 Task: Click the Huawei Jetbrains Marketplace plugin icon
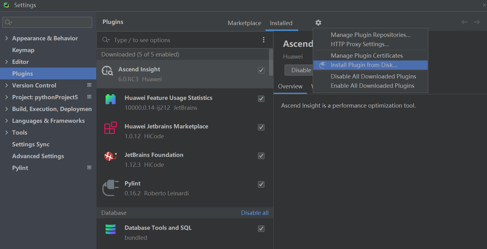pyautogui.click(x=110, y=128)
